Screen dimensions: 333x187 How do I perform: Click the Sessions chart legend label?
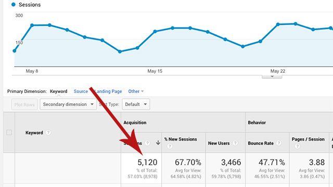point(30,5)
